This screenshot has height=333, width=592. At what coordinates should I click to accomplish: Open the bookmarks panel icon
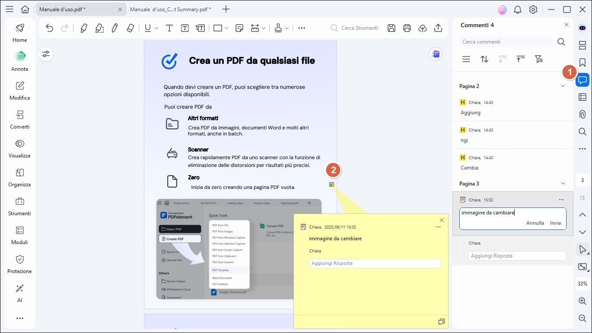click(x=582, y=63)
